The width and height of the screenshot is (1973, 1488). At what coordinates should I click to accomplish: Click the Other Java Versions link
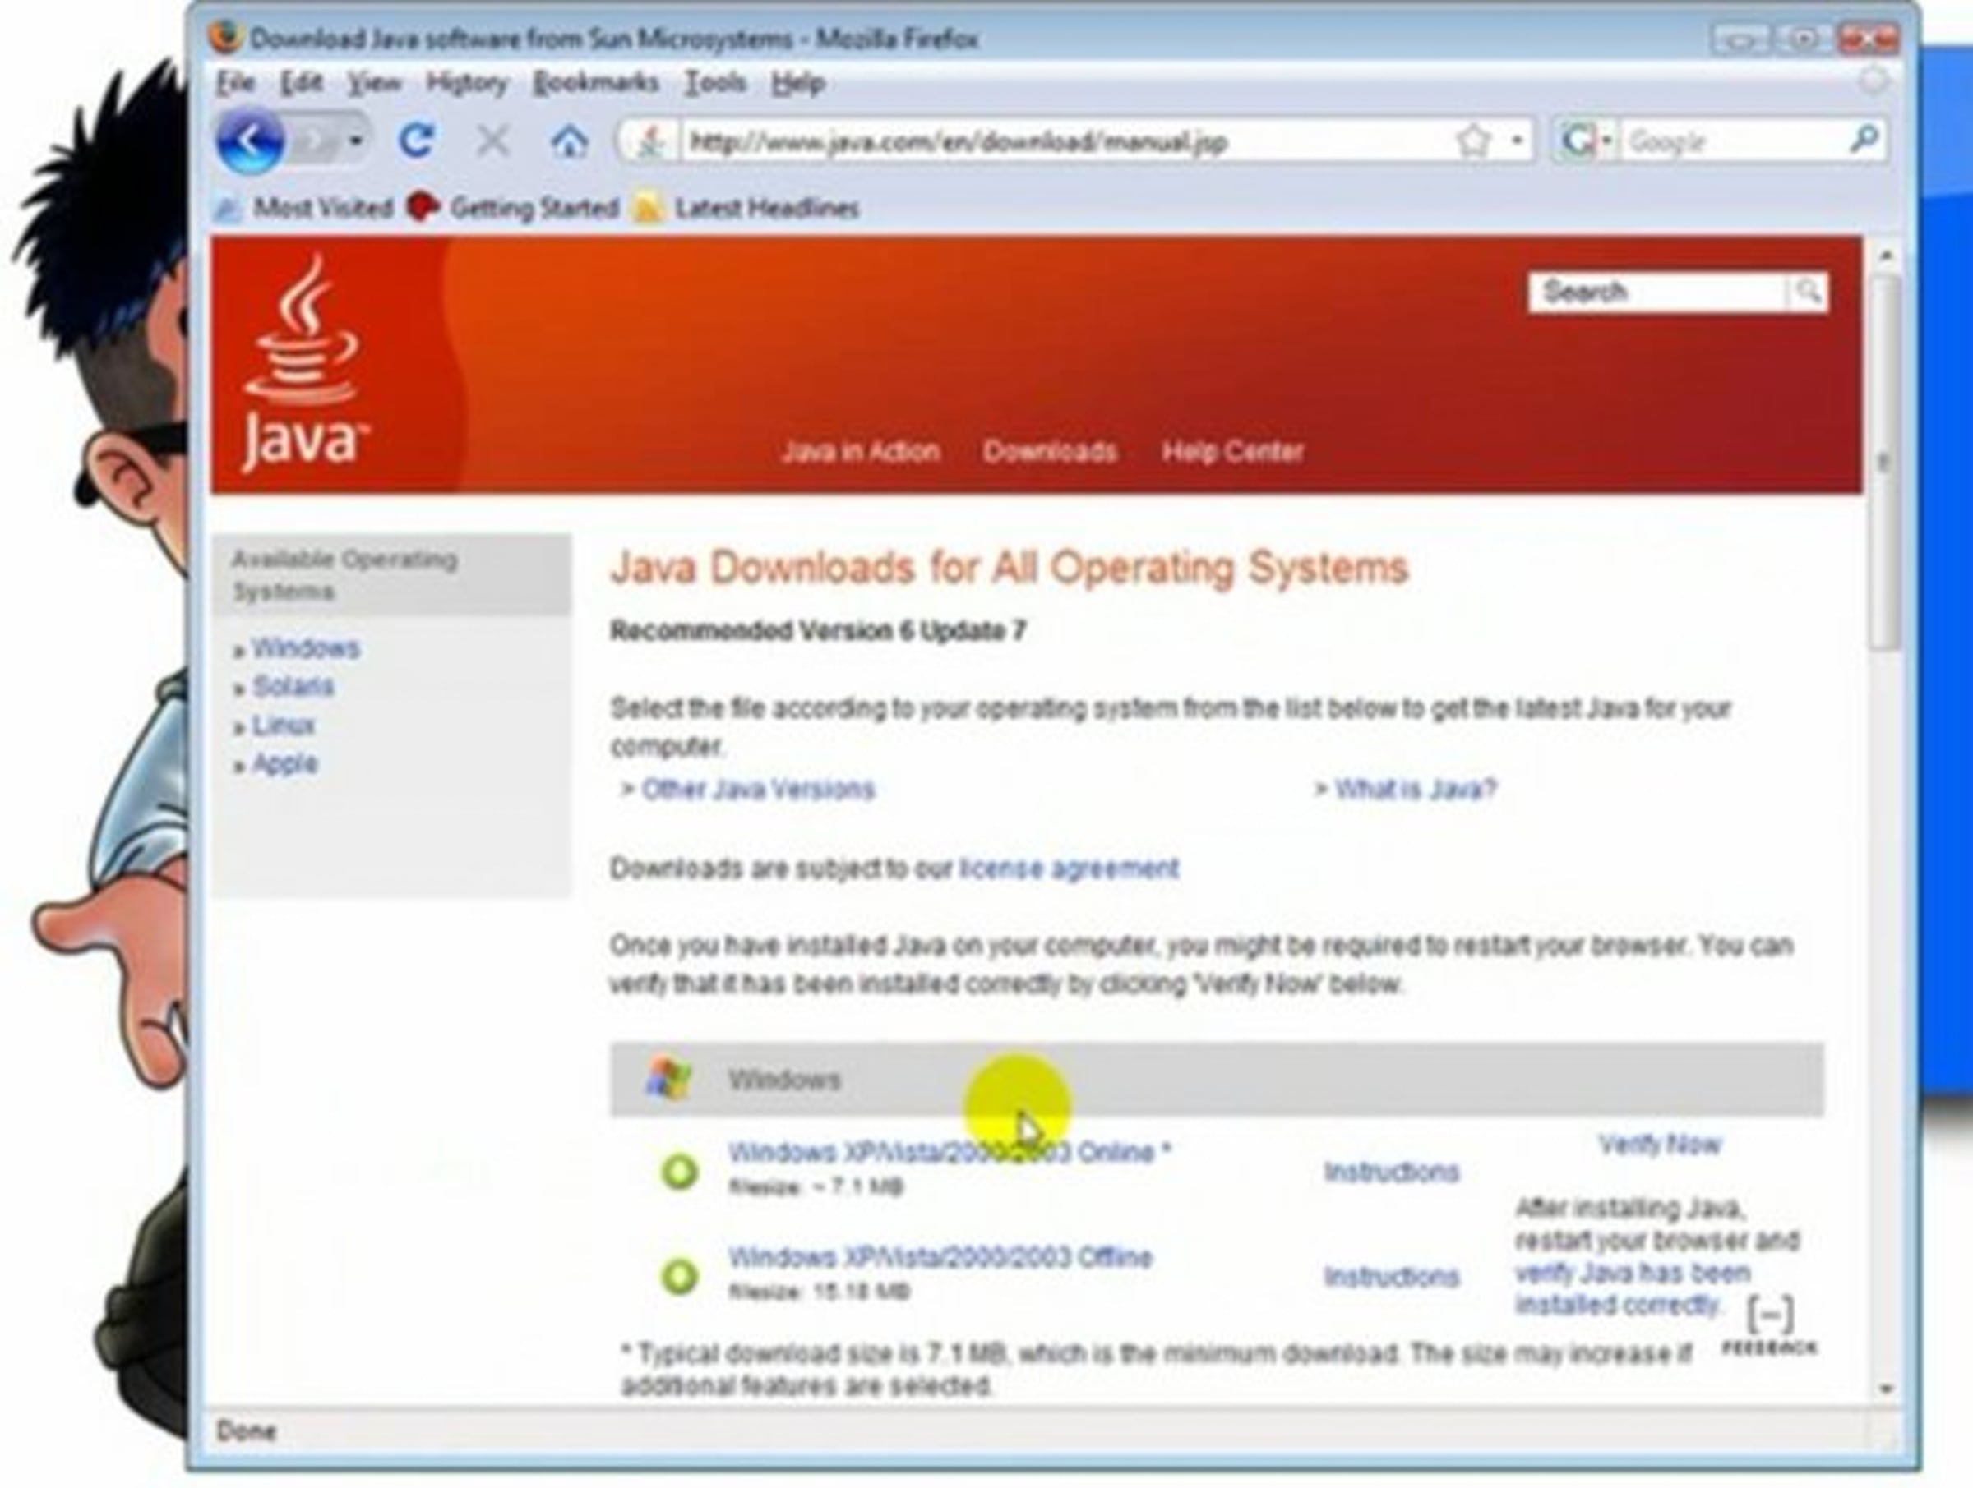757,789
